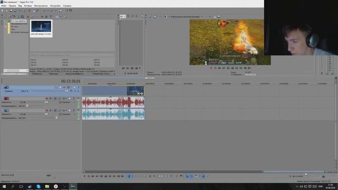Mute the red audio track
The height and width of the screenshot is (190, 338).
(69, 99)
